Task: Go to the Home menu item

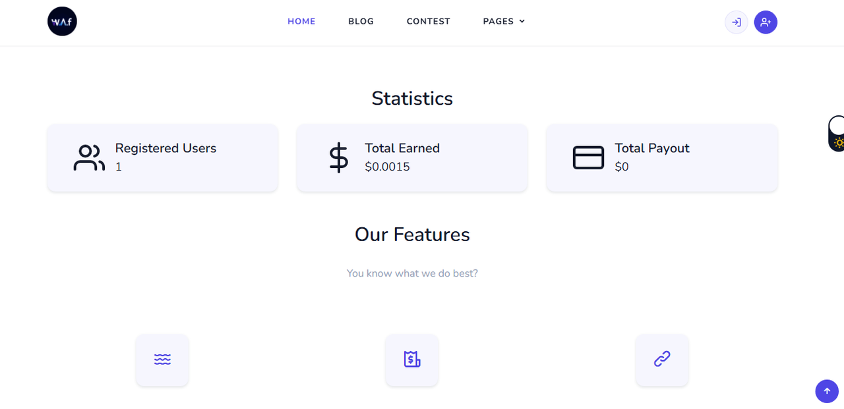Action: coord(301,21)
